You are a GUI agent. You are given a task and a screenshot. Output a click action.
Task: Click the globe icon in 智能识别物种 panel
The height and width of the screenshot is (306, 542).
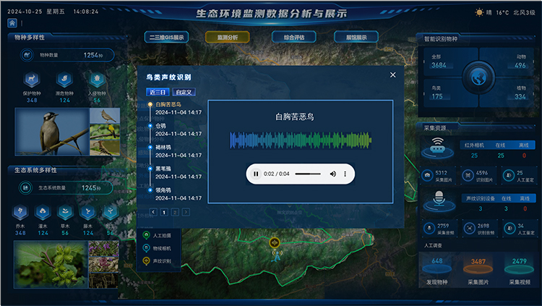[478, 77]
